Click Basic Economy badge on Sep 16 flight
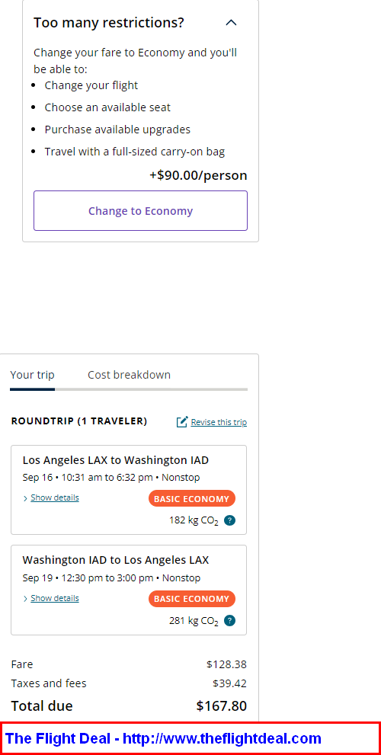 192,499
